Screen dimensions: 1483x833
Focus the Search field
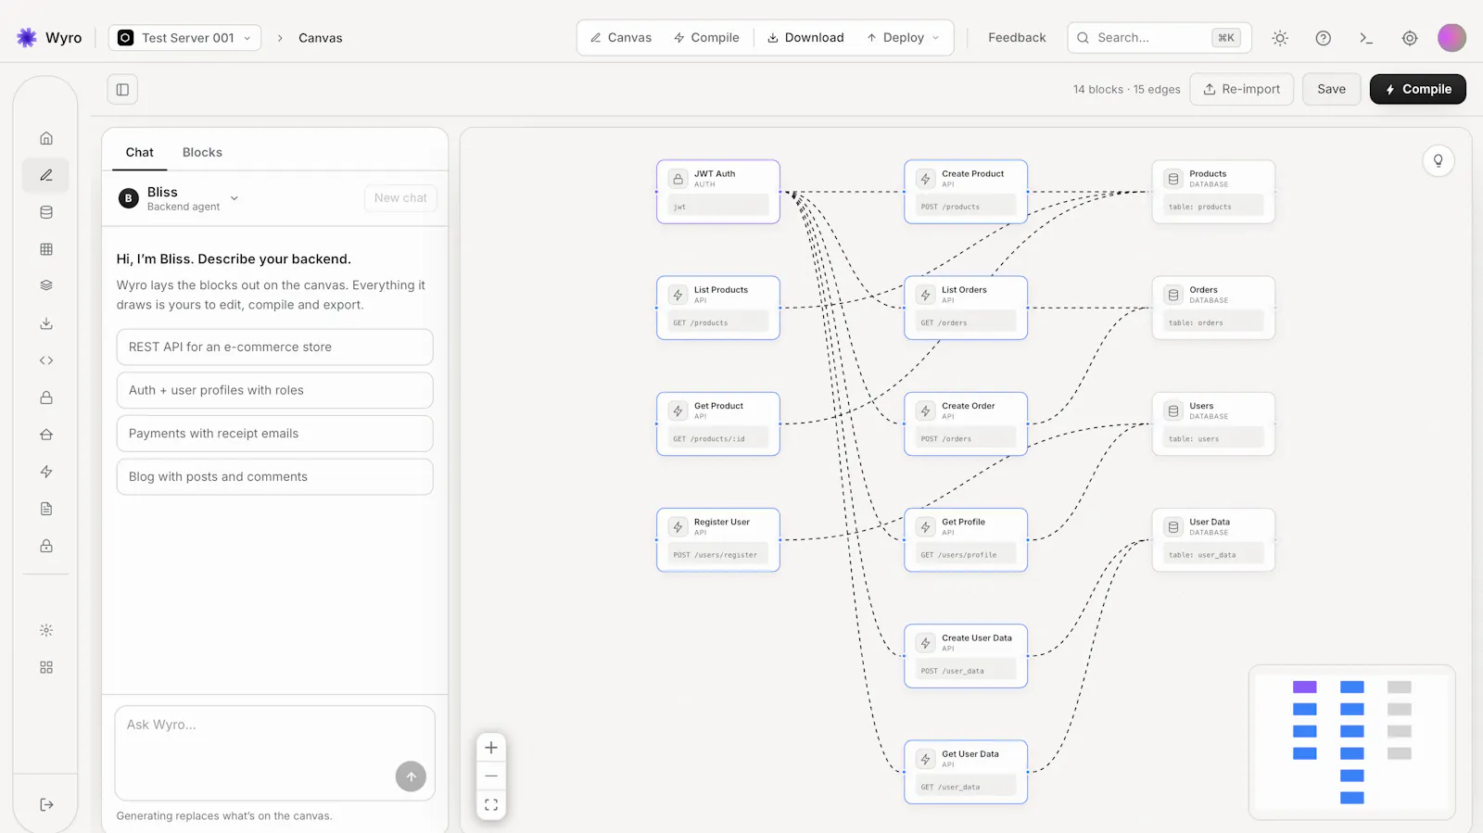(1159, 38)
